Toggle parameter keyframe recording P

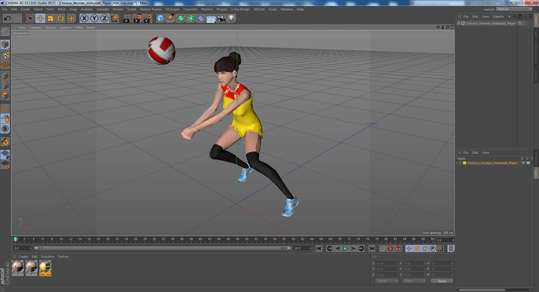tap(433, 248)
